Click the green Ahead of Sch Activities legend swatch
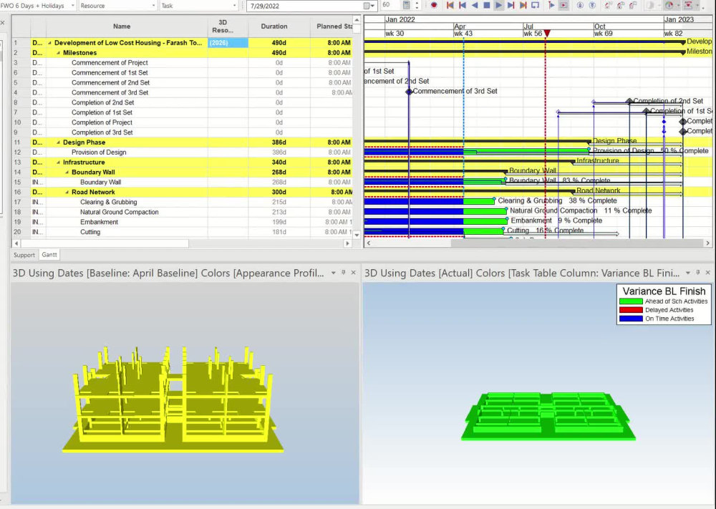 pos(630,301)
